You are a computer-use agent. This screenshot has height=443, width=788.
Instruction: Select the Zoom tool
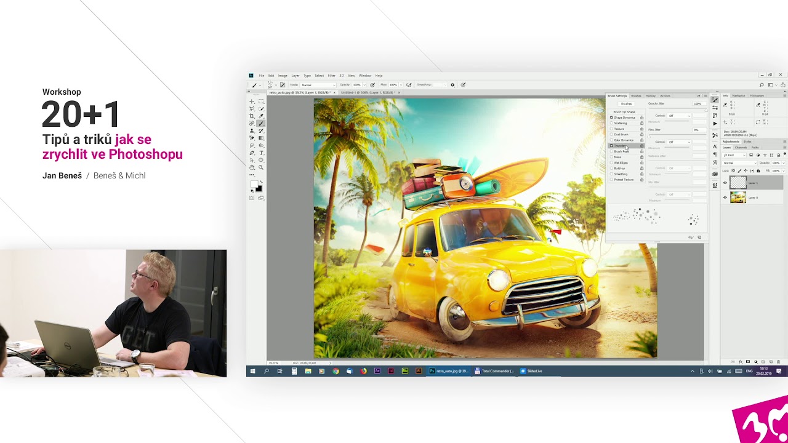point(261,167)
